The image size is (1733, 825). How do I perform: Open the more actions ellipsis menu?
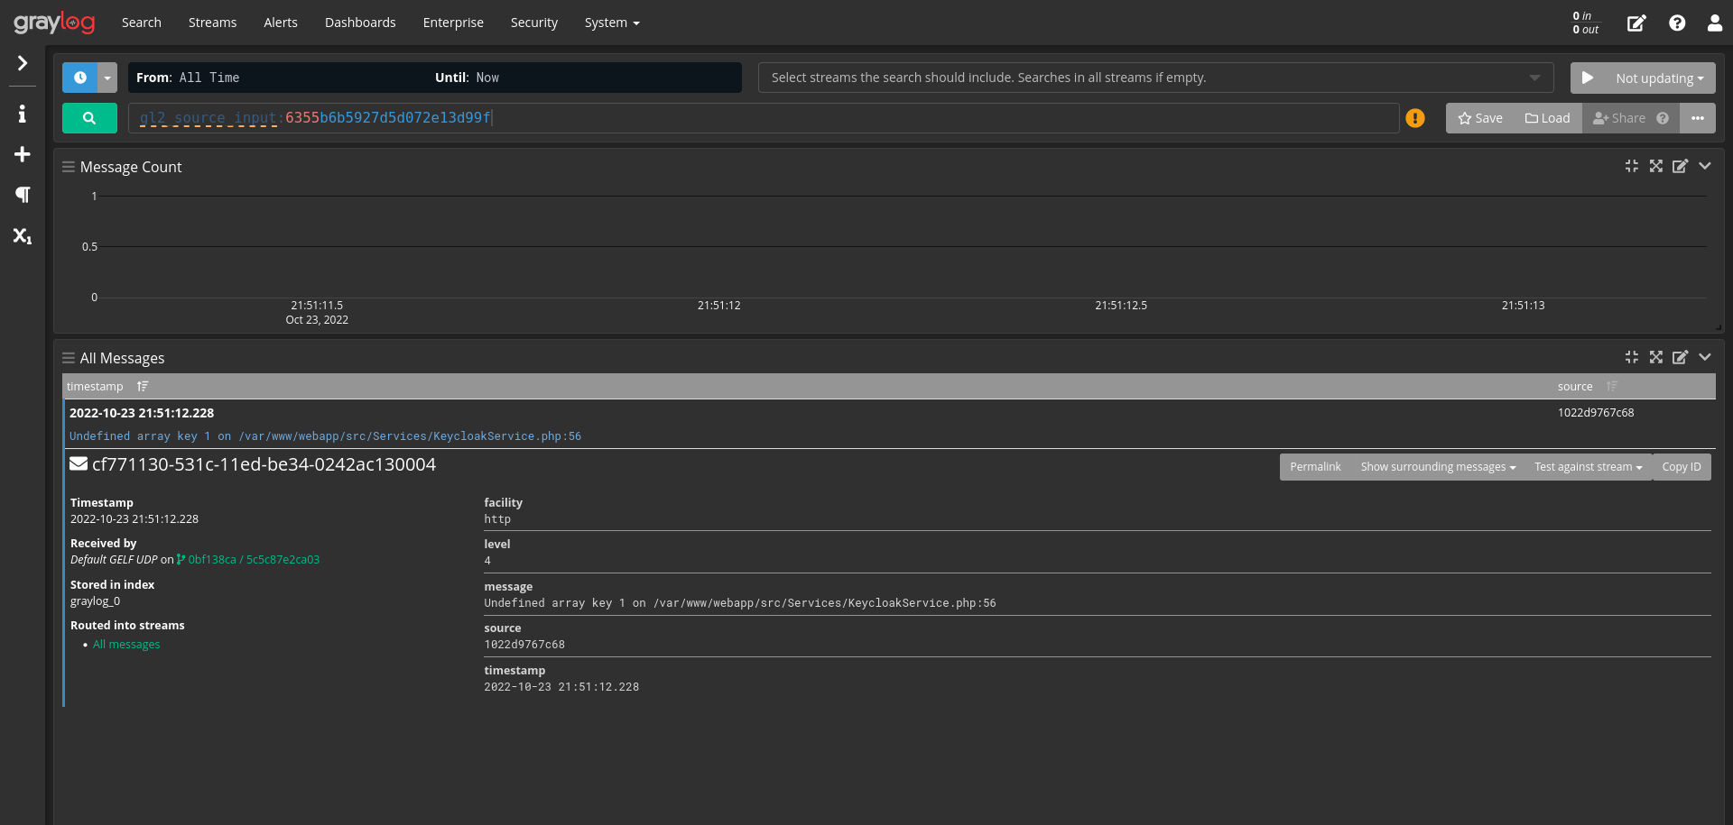(1698, 118)
